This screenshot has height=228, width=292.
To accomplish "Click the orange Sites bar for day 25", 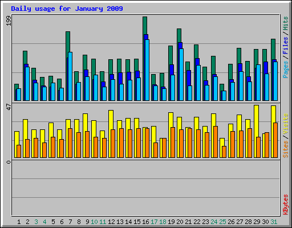I will coord(224,152).
